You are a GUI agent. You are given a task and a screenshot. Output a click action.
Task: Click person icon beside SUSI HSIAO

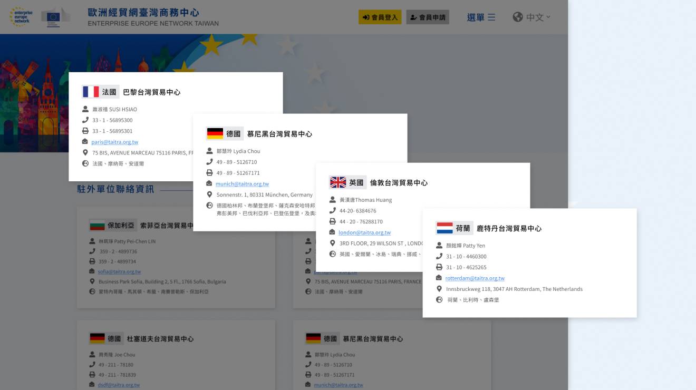click(85, 109)
